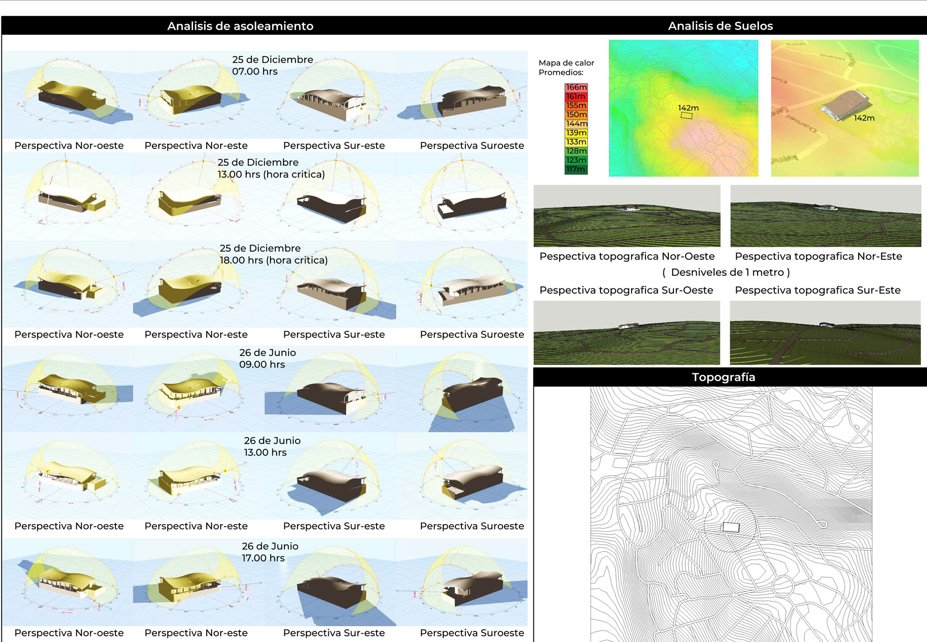Click the Mapa de calor Promedios label
Image resolution: width=927 pixels, height=642 pixels.
(x=566, y=68)
